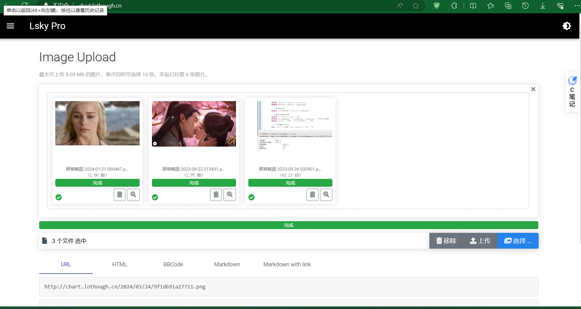The image size is (581, 309).
Task: Toggle the green checkmark on the first image card
Action: [59, 197]
